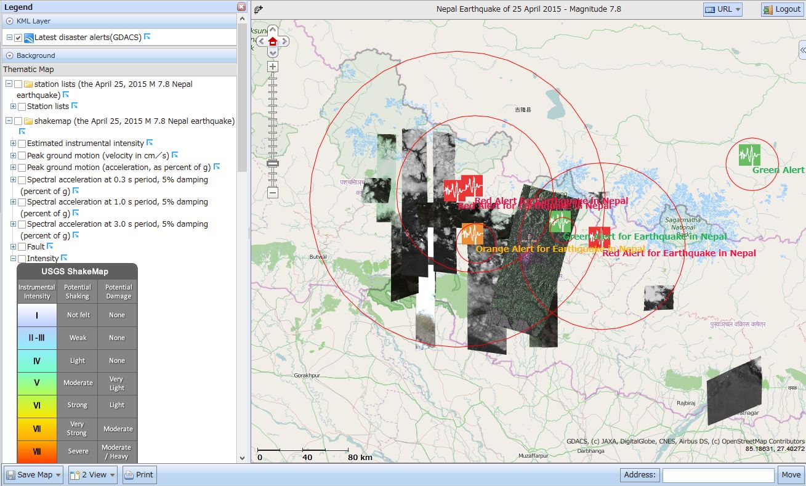The height and width of the screenshot is (486, 806).
Task: Reset map view with red home icon
Action: pos(273,41)
